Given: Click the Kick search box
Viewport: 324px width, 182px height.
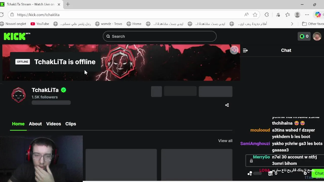Looking at the screenshot, I should click(x=159, y=36).
